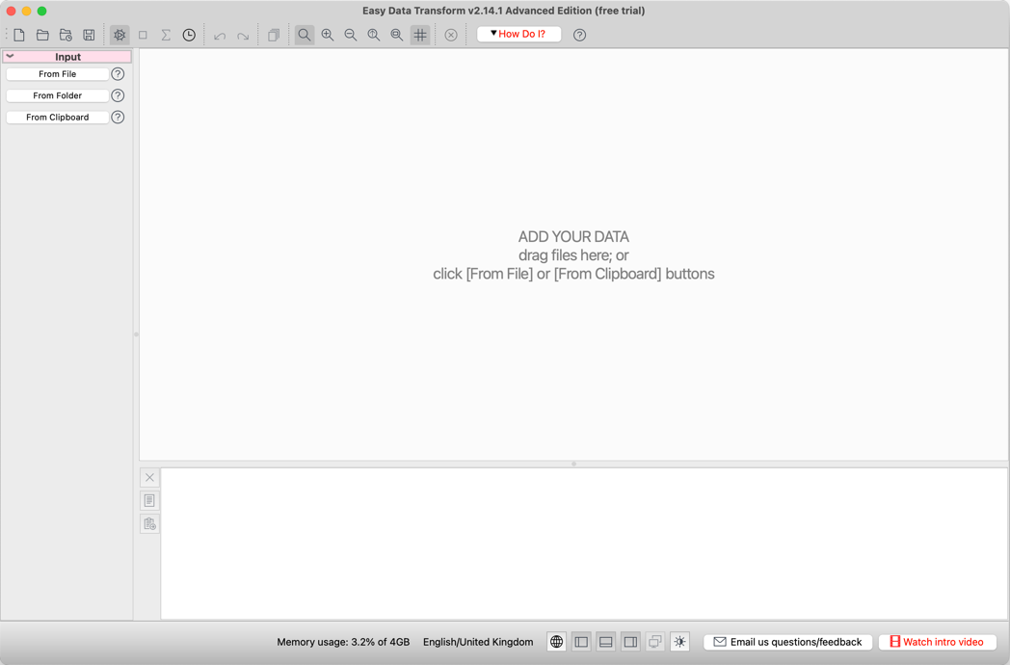Open help for From Folder
This screenshot has width=1010, height=665.
[118, 95]
